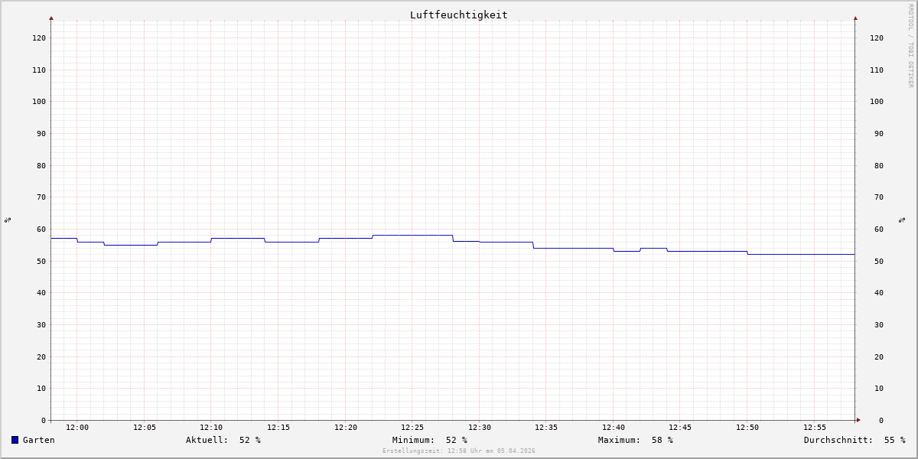Click the 120 label on the left axis
Screen dimensions: 918x459
39,38
